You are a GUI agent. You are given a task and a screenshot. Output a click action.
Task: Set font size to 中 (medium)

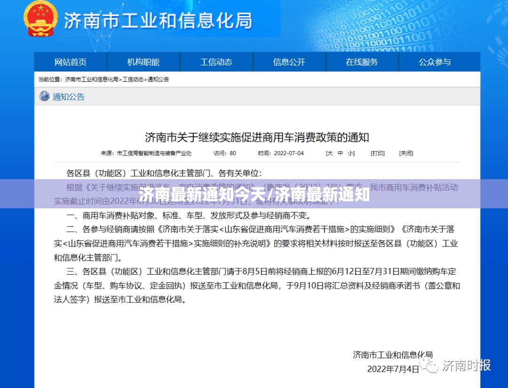[x=340, y=153]
